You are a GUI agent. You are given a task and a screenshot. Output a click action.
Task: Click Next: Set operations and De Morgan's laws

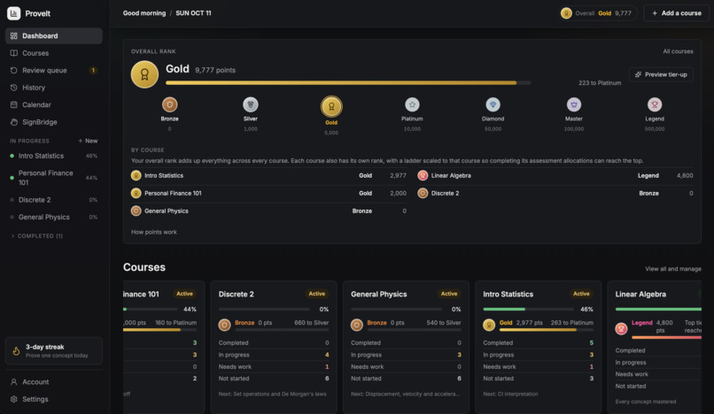tap(272, 394)
